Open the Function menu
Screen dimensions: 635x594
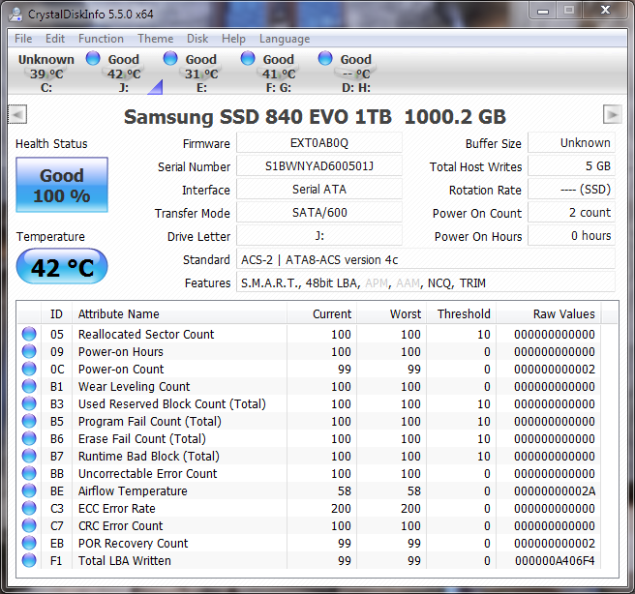coord(101,39)
